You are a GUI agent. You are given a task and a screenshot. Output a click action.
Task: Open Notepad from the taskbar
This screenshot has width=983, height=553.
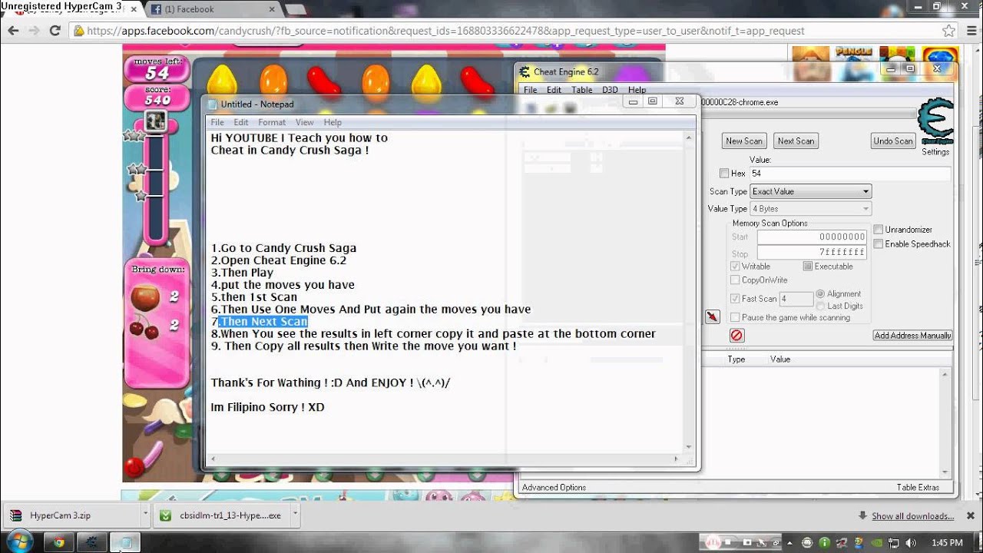click(x=124, y=542)
